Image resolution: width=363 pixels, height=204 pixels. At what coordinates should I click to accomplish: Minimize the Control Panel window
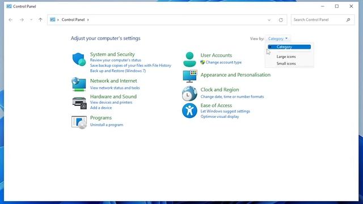tap(323, 6)
